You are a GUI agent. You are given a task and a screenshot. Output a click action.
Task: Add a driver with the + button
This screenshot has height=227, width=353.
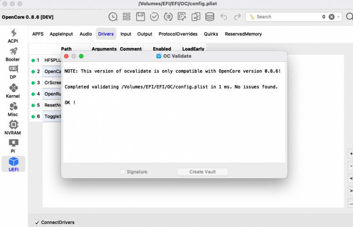351,154
